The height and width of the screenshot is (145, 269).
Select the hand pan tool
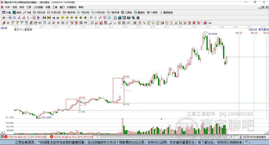(x=91, y=18)
